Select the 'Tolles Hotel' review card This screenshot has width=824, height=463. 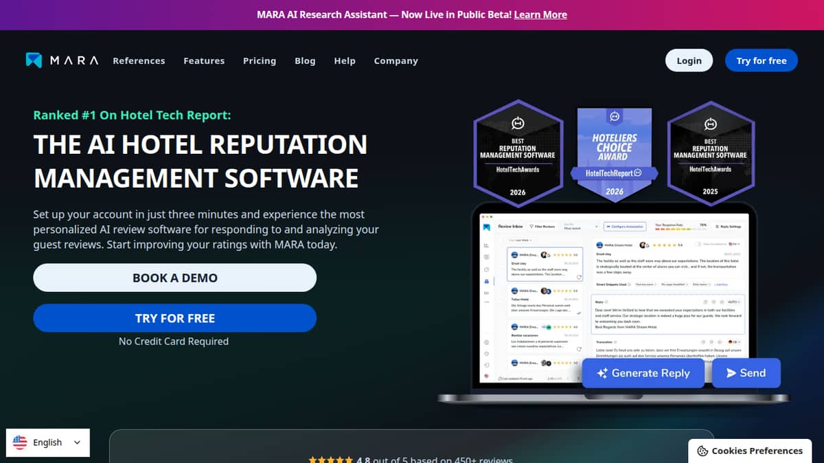(x=545, y=300)
